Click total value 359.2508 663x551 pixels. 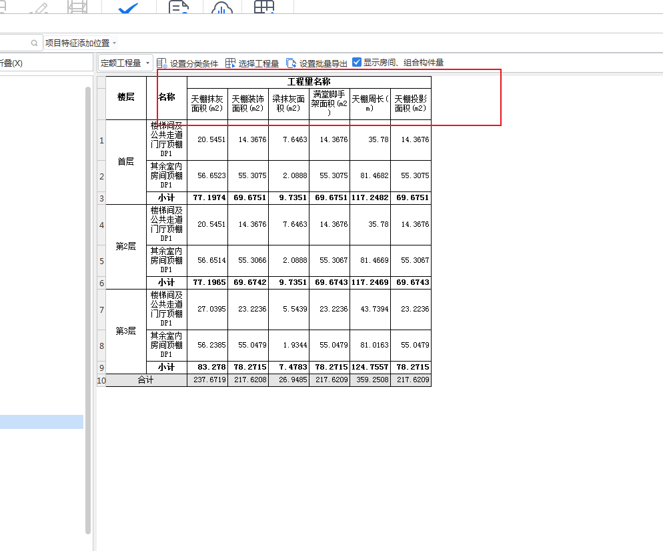(x=370, y=380)
